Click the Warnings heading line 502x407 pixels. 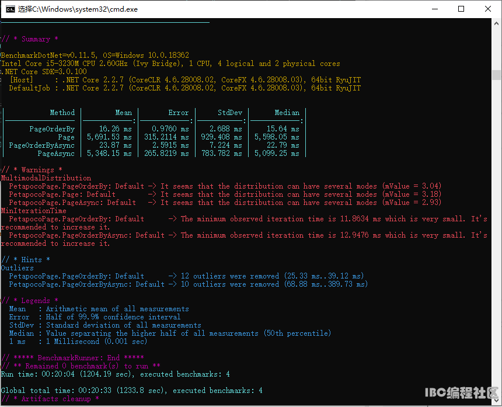pyautogui.click(x=32, y=170)
